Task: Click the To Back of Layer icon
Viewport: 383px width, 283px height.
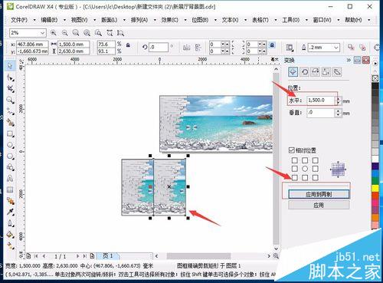Action: 362,48
